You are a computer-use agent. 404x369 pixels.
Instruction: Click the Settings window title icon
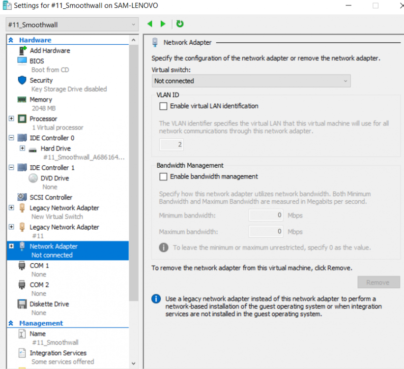pyautogui.click(x=7, y=5)
